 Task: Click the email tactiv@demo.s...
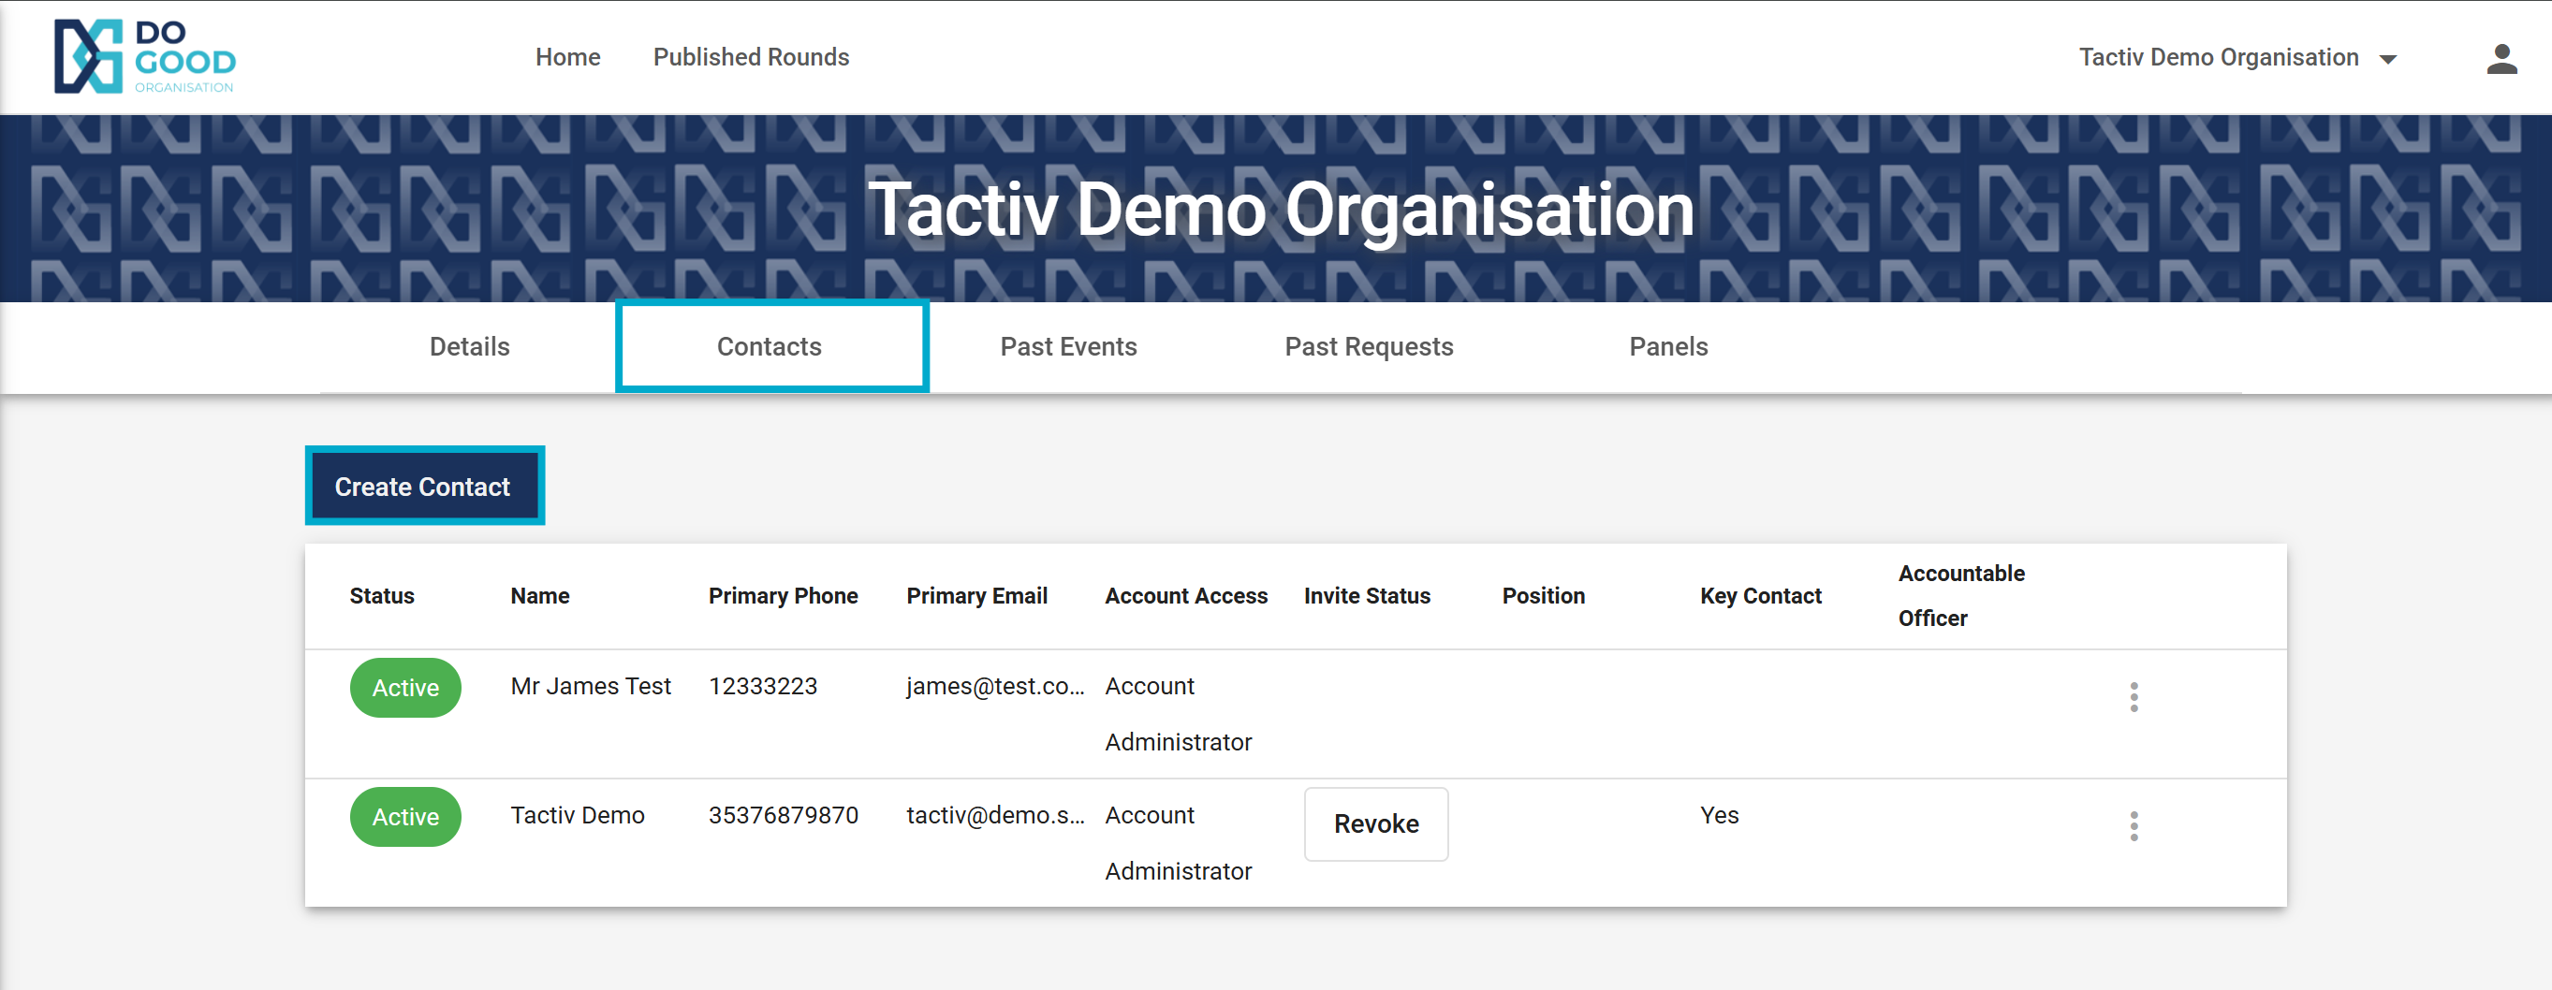point(994,815)
